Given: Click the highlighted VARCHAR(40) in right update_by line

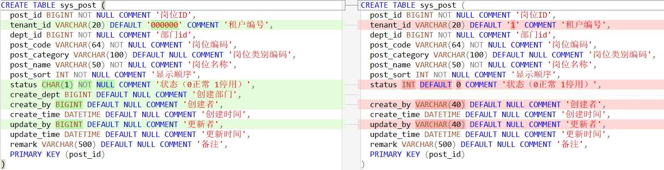Looking at the screenshot, I should coord(440,124).
